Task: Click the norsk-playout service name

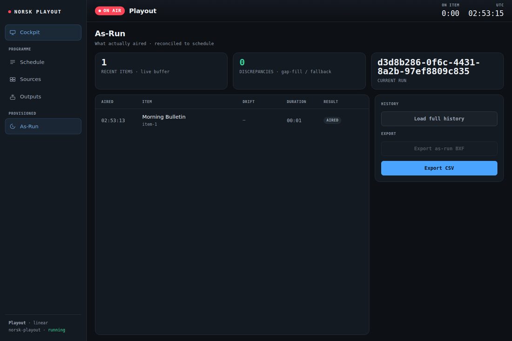Action: [x=25, y=330]
